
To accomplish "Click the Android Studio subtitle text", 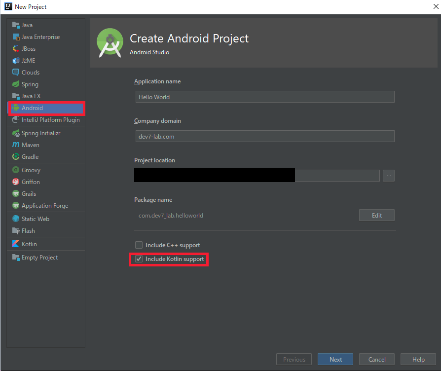I will [149, 52].
